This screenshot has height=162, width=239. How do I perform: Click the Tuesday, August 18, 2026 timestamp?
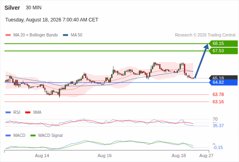(x=52, y=20)
